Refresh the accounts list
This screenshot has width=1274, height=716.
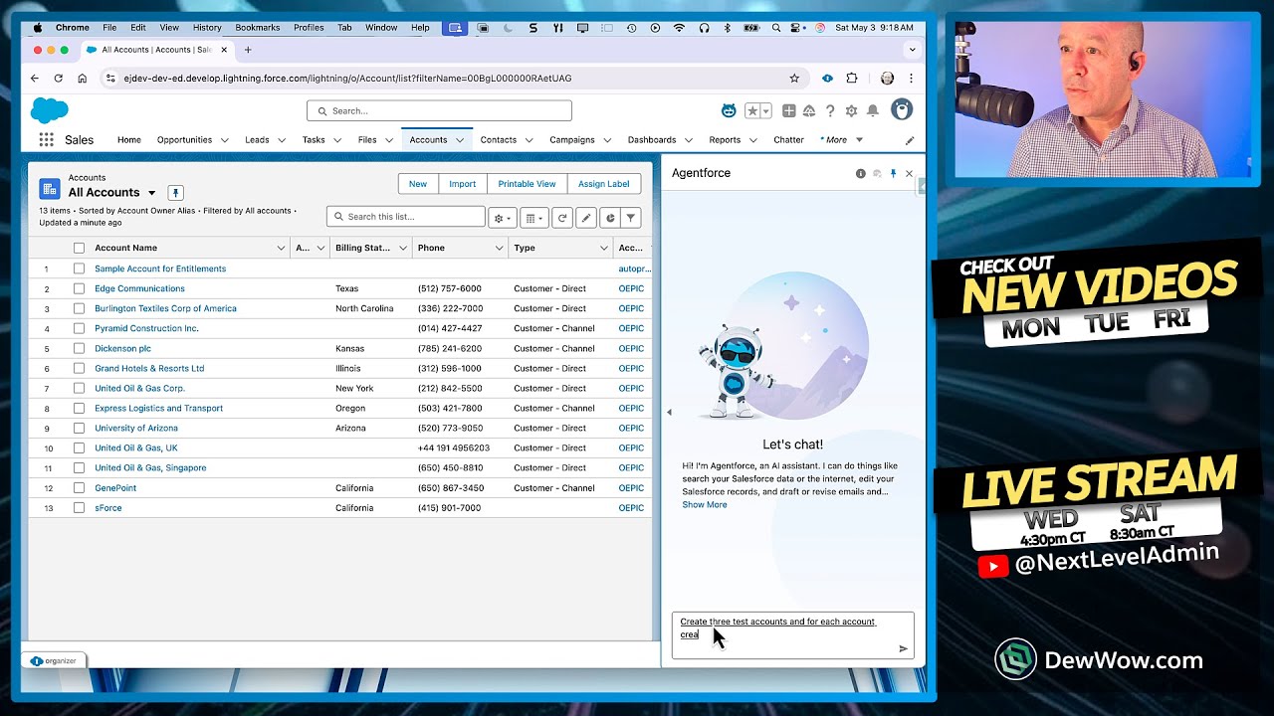click(x=562, y=217)
